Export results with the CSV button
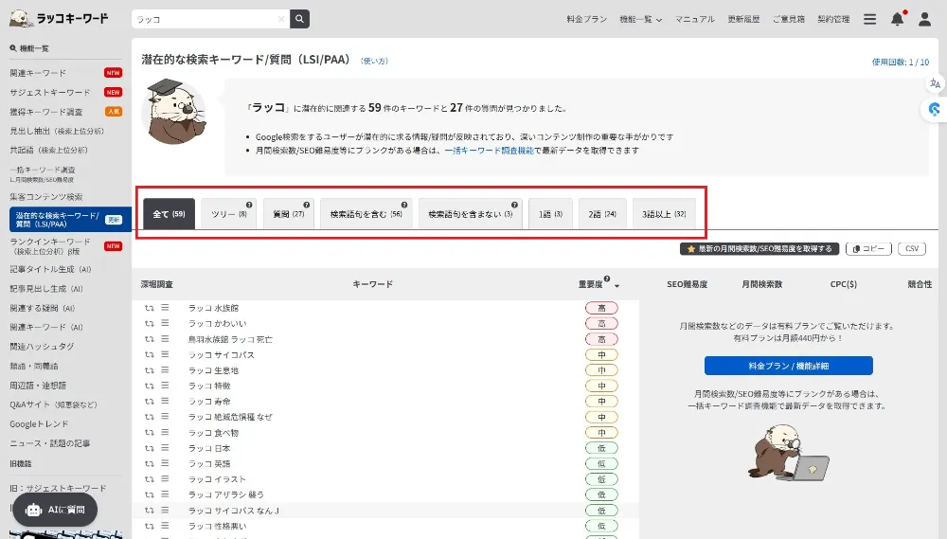This screenshot has width=947, height=539. [x=912, y=249]
